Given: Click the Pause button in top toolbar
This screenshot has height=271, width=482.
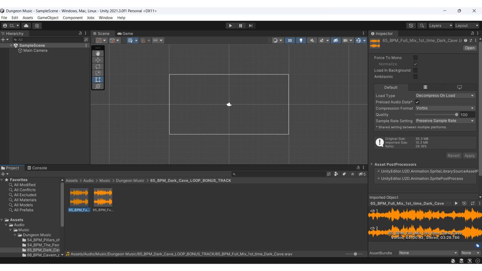Looking at the screenshot, I should [x=241, y=26].
